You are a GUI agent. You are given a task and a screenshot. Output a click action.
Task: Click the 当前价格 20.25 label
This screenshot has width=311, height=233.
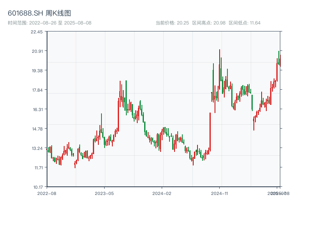click(172, 23)
